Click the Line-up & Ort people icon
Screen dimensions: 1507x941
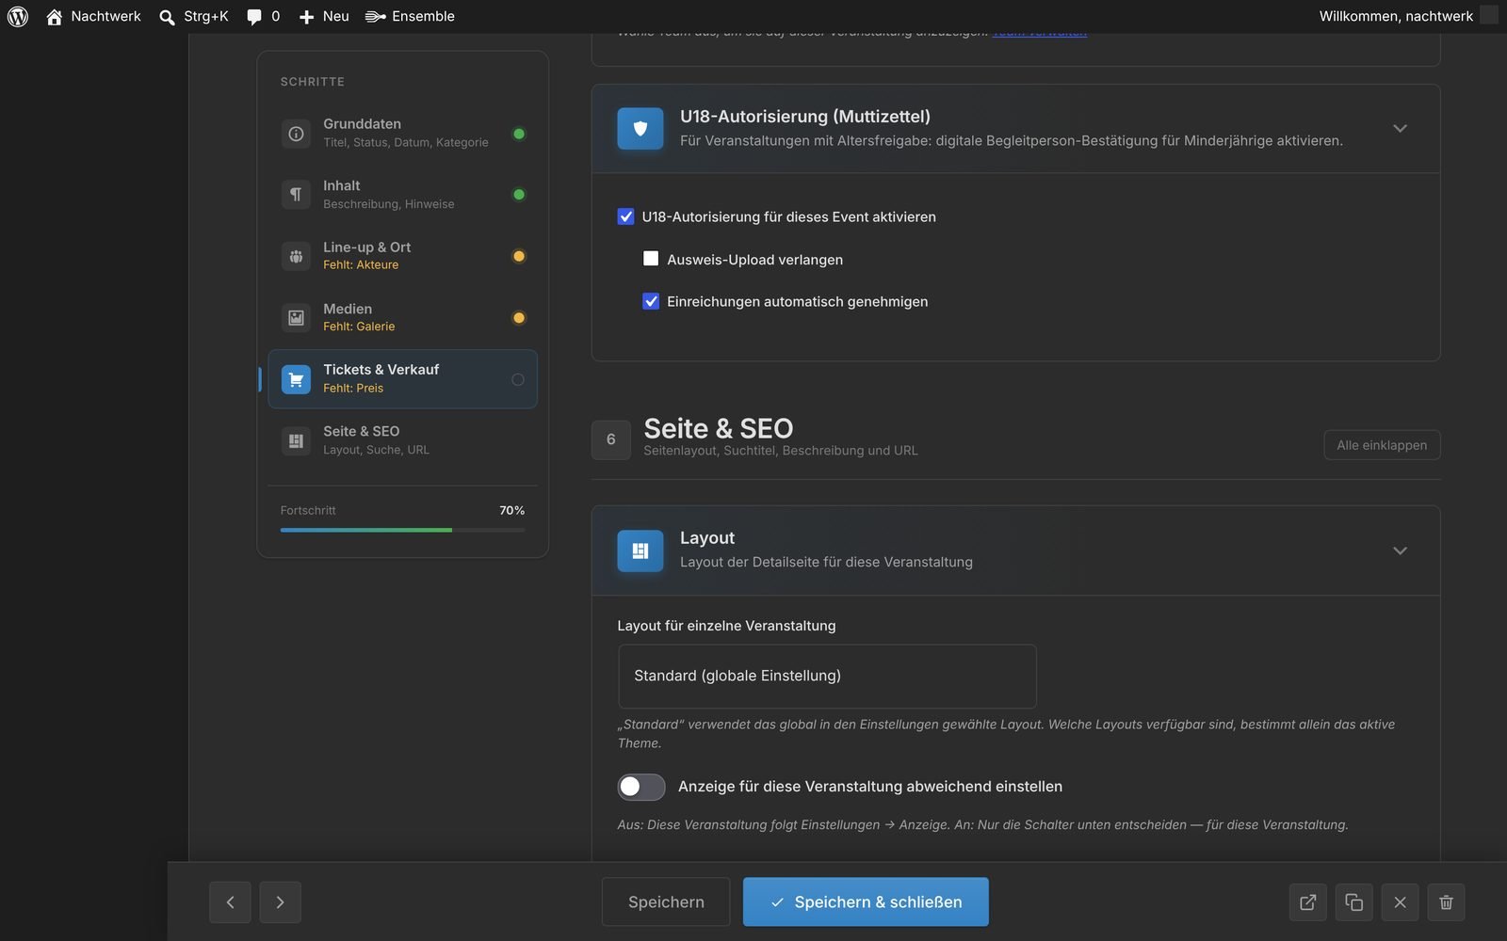click(x=296, y=256)
